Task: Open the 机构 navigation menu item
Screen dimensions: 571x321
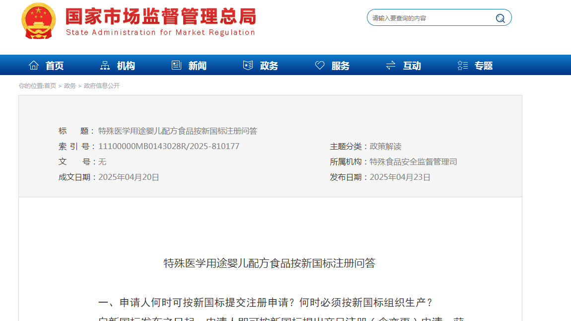Action: (x=126, y=66)
